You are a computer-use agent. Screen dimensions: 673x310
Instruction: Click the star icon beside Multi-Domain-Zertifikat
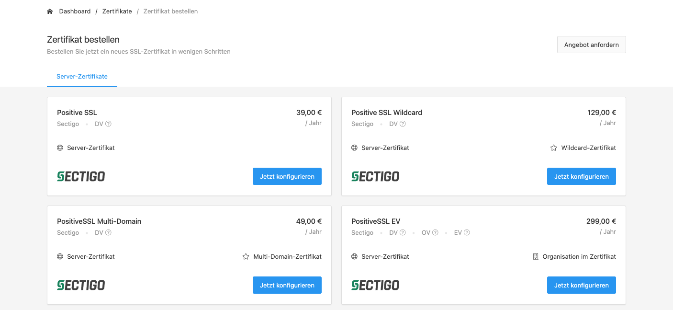(246, 257)
